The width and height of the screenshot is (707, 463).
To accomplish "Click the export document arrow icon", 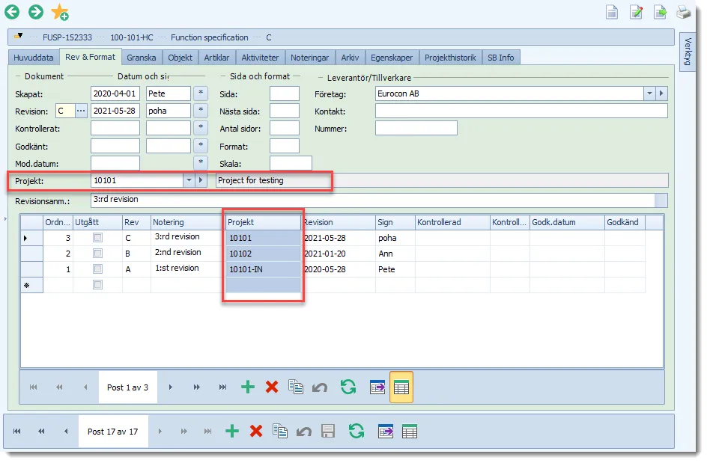I will click(660, 12).
